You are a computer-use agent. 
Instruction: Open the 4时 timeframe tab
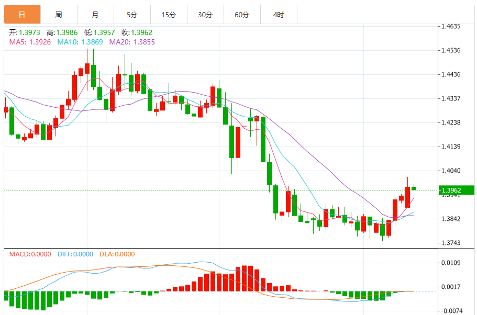(x=279, y=15)
